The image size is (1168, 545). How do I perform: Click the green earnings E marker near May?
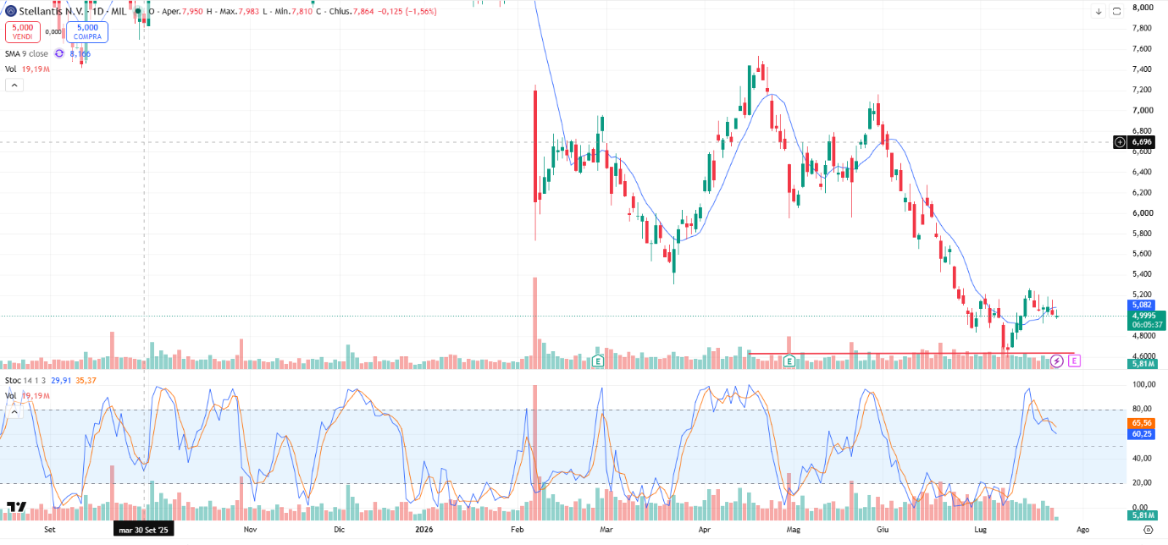789,361
